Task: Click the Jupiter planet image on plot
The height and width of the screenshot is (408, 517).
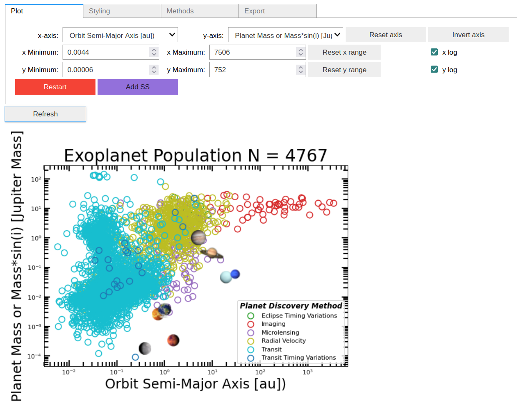Action: tap(199, 237)
